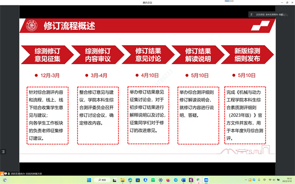This screenshot has height=184, width=295.
Task: Open the green mail app in taskbar
Action: [153, 180]
